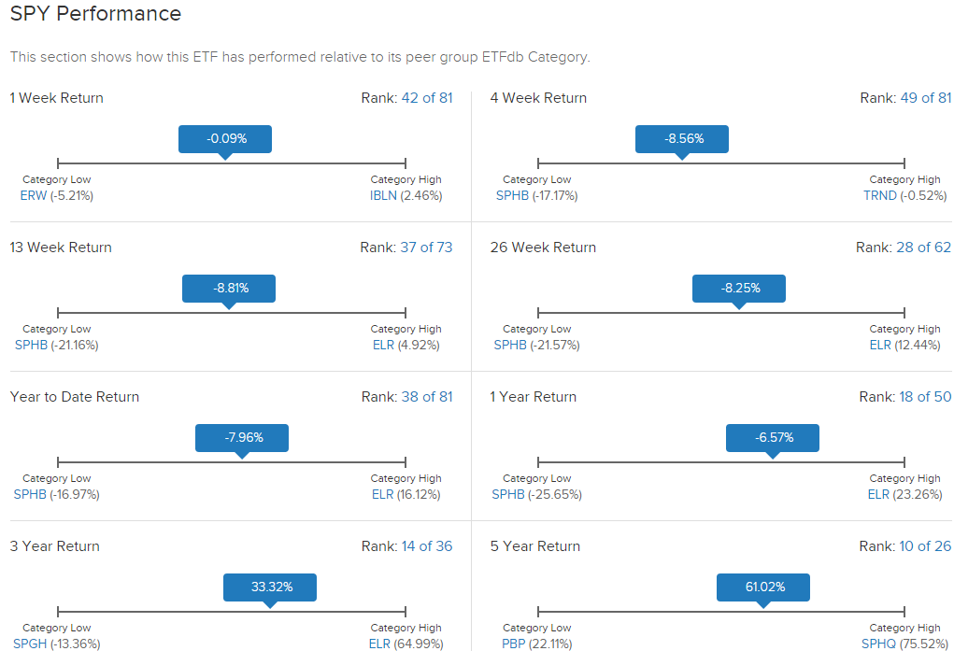Open the 5 Year rank 10 of 26 link

coord(925,546)
